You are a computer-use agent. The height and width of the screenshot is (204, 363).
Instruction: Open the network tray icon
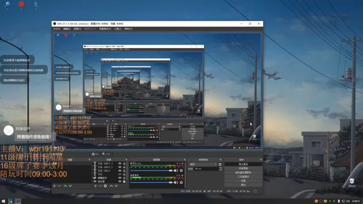click(343, 201)
